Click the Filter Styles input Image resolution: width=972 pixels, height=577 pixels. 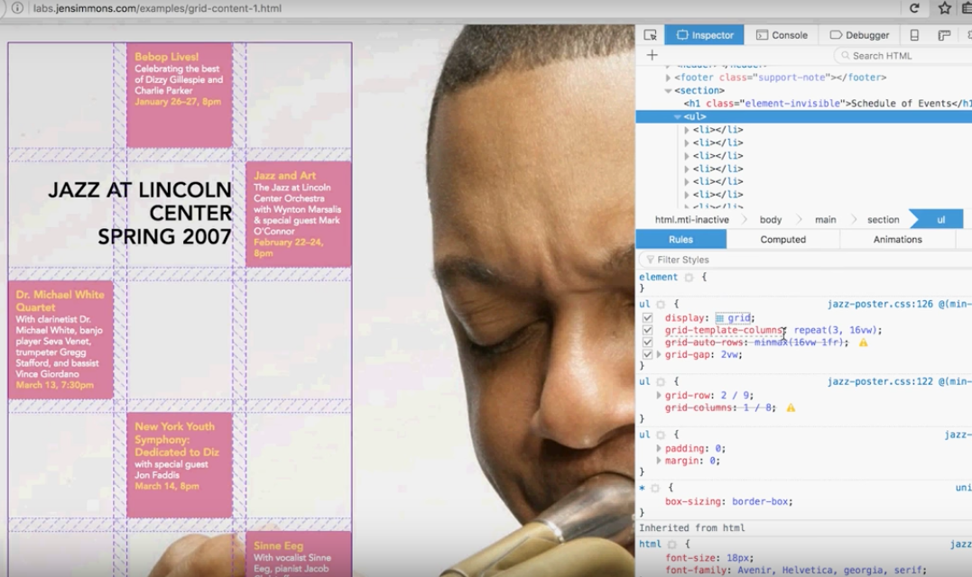click(x=806, y=260)
